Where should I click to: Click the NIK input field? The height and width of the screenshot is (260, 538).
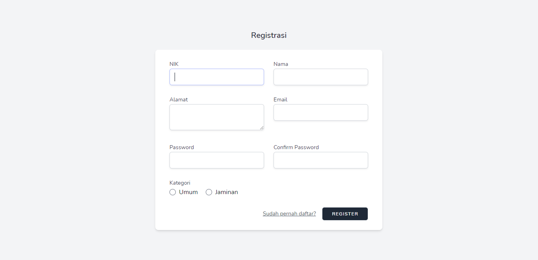coord(216,77)
